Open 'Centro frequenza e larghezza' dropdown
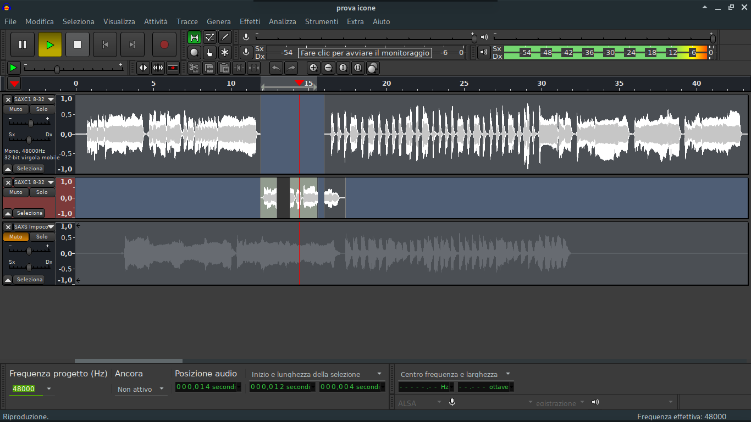Screen dimensions: 751x422 click(x=455, y=374)
